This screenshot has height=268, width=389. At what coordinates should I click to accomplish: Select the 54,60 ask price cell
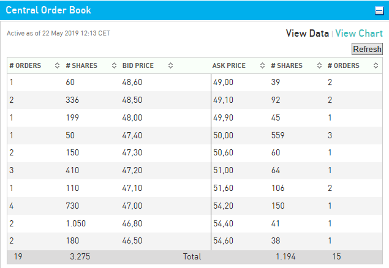pos(222,242)
